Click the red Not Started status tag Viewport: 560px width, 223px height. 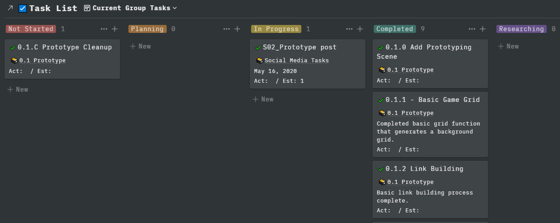click(x=31, y=29)
